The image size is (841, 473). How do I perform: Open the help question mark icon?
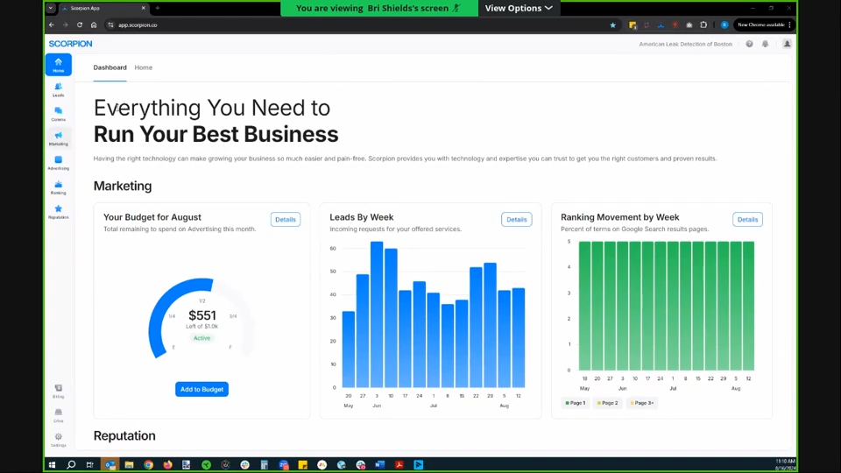[749, 44]
